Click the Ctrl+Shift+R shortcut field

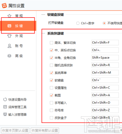pos(105,65)
